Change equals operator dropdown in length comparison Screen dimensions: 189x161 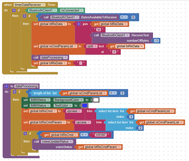pyautogui.click(x=113, y=93)
